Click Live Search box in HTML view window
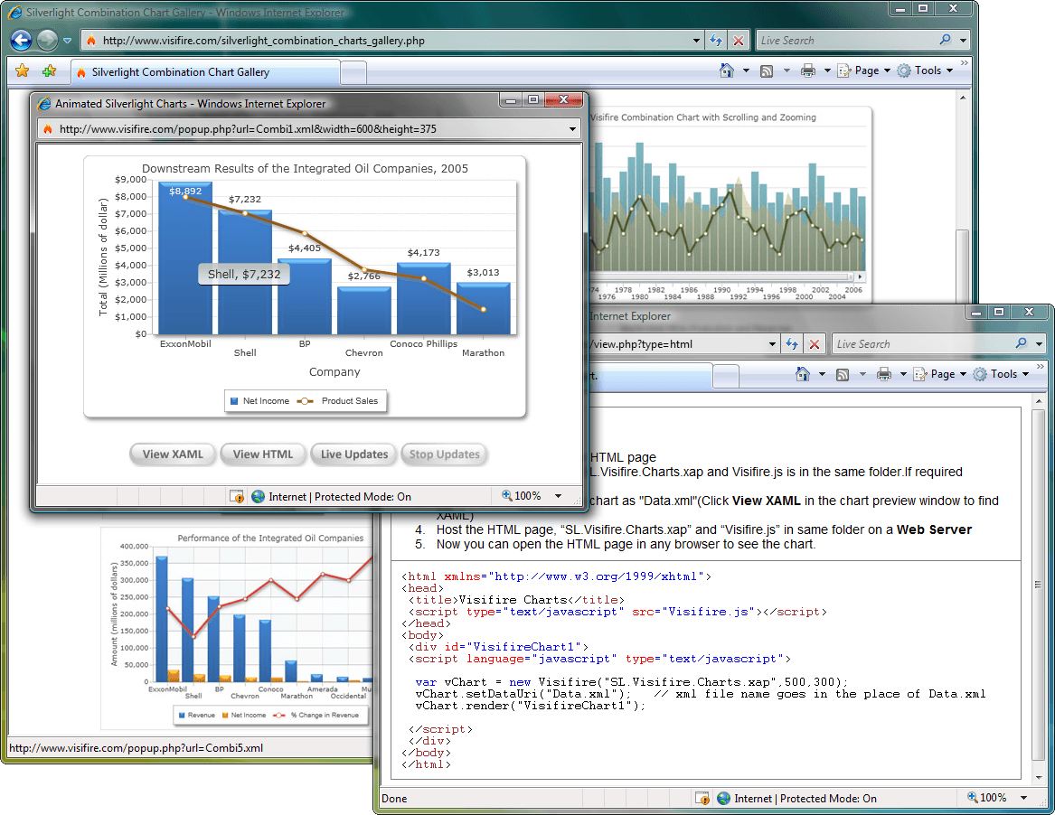The image size is (1055, 815). click(x=924, y=344)
